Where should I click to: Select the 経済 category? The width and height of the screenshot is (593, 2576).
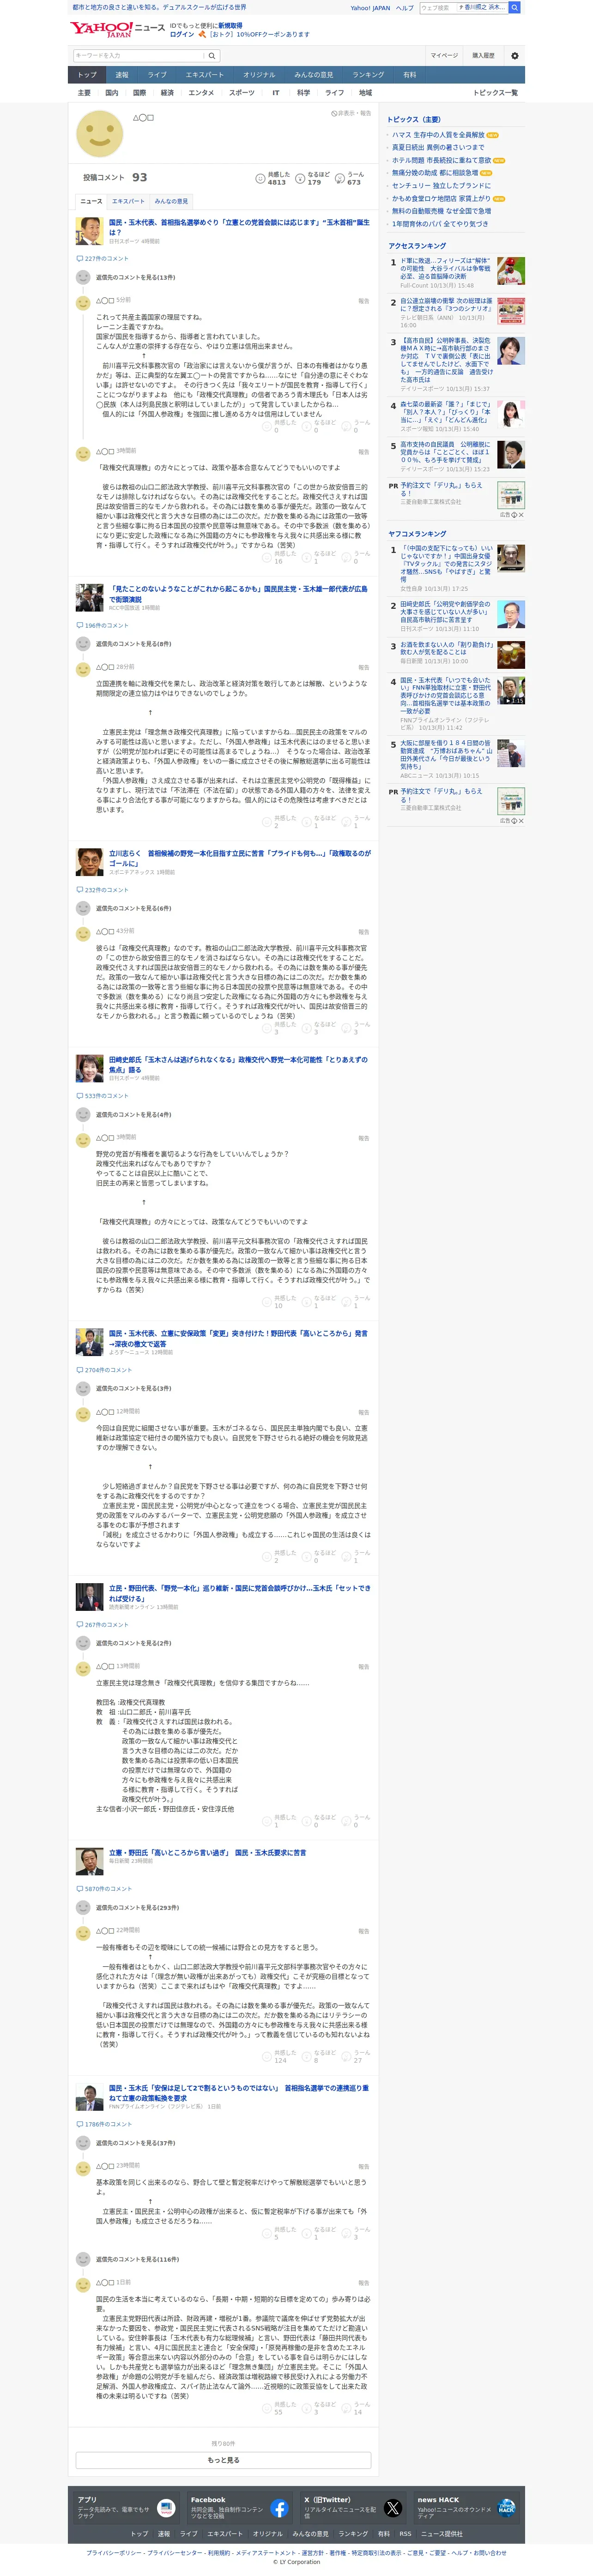point(167,93)
